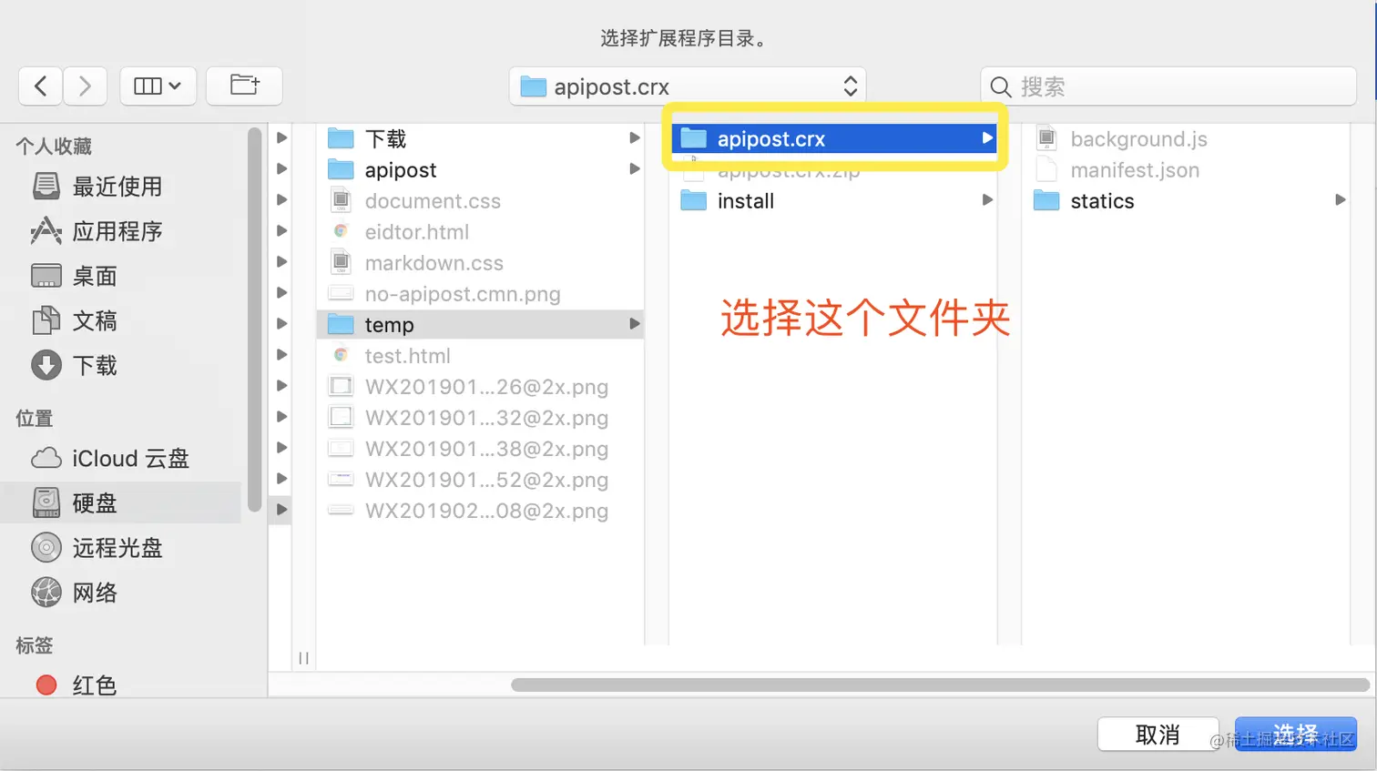1377x771 pixels.
Task: Click the 文稿 document icon
Action: (x=46, y=320)
